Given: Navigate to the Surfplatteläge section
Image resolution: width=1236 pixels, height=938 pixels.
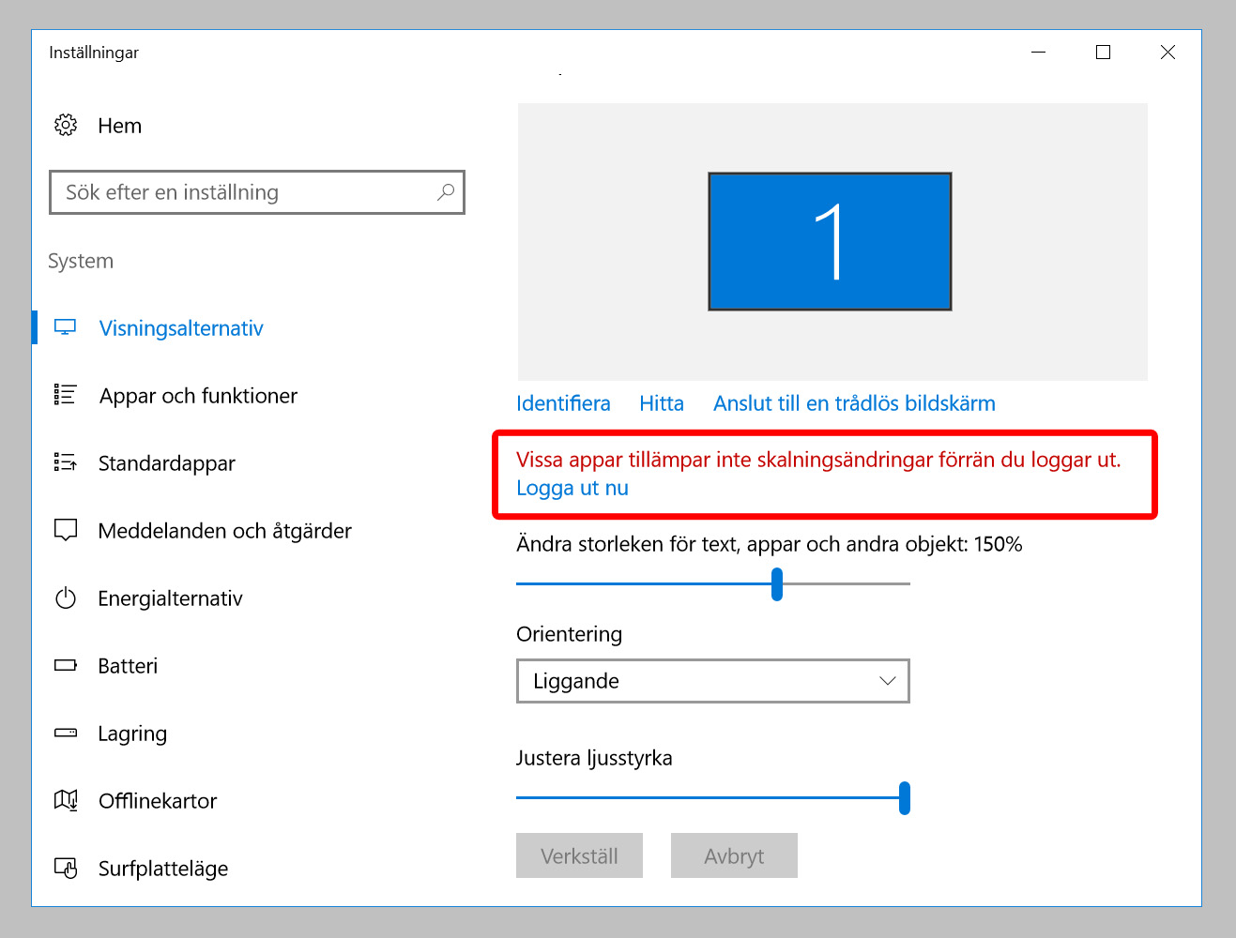Looking at the screenshot, I should [161, 868].
